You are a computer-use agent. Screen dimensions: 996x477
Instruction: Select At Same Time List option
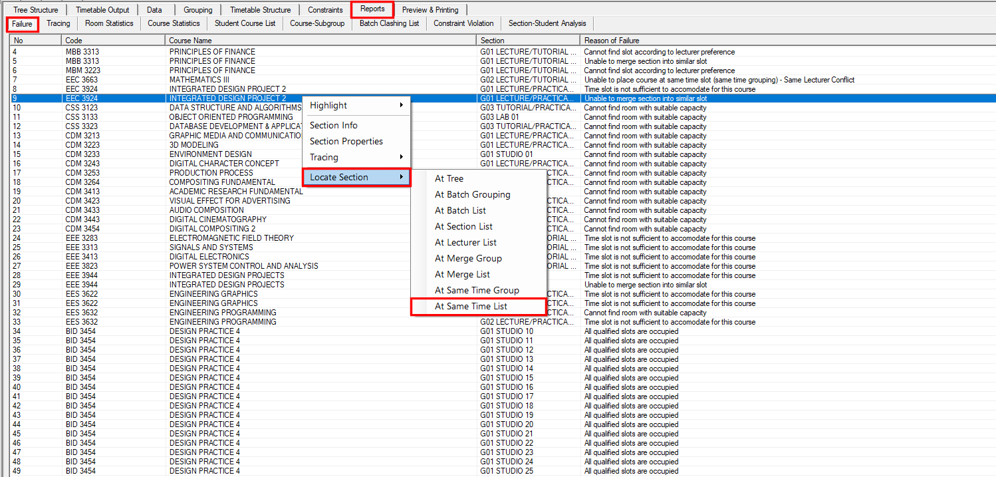478,306
